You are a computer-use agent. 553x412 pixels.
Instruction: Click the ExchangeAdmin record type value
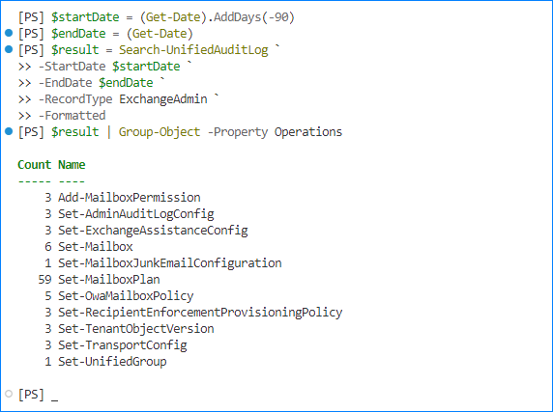tap(163, 99)
